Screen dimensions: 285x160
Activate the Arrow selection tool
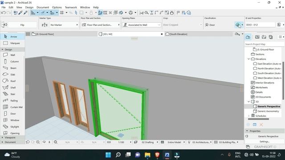coord(12,36)
